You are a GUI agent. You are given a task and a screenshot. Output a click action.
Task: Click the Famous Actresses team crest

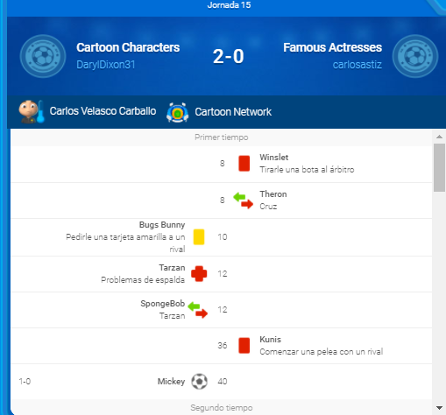pyautogui.click(x=415, y=56)
